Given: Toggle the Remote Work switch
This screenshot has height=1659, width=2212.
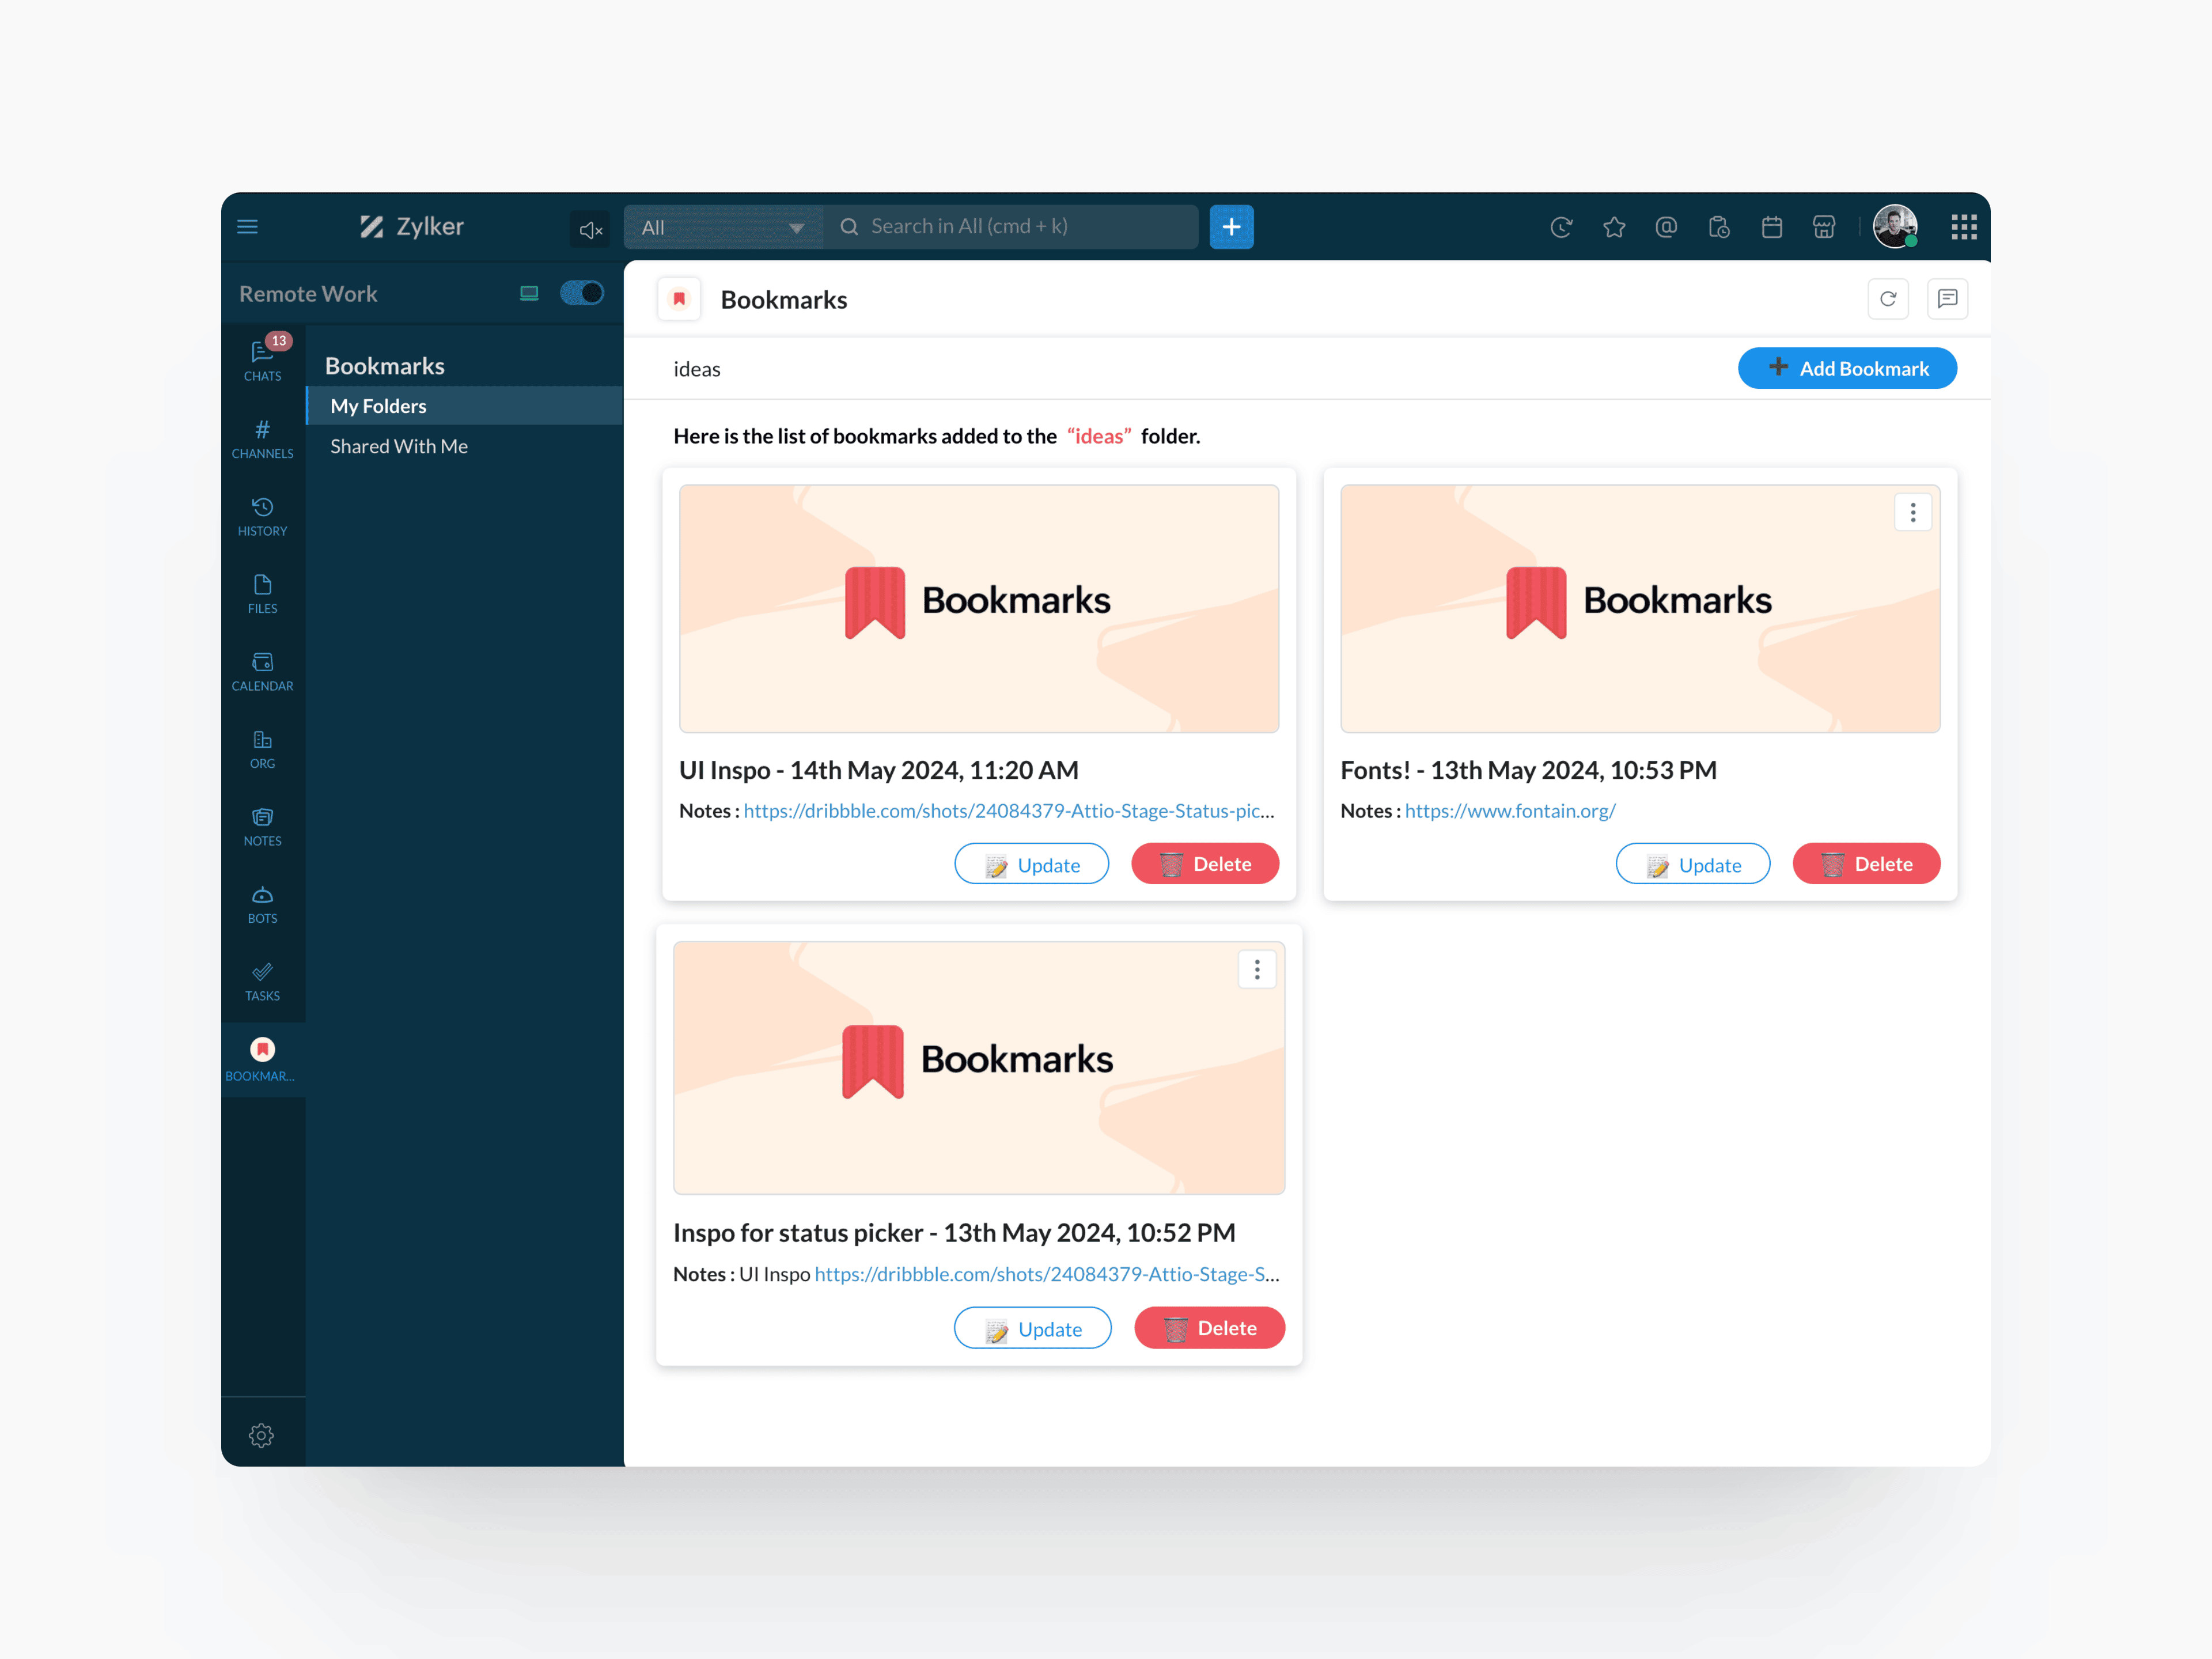Looking at the screenshot, I should (x=581, y=293).
